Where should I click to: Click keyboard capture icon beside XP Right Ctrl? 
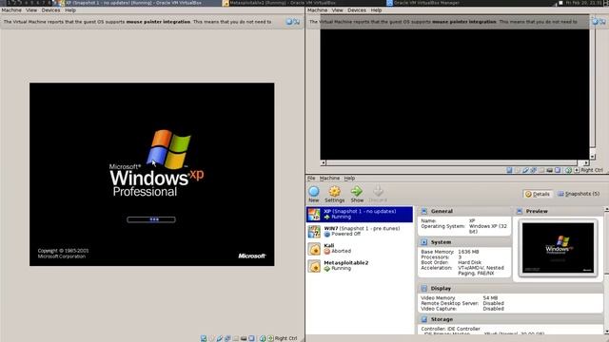(270, 338)
